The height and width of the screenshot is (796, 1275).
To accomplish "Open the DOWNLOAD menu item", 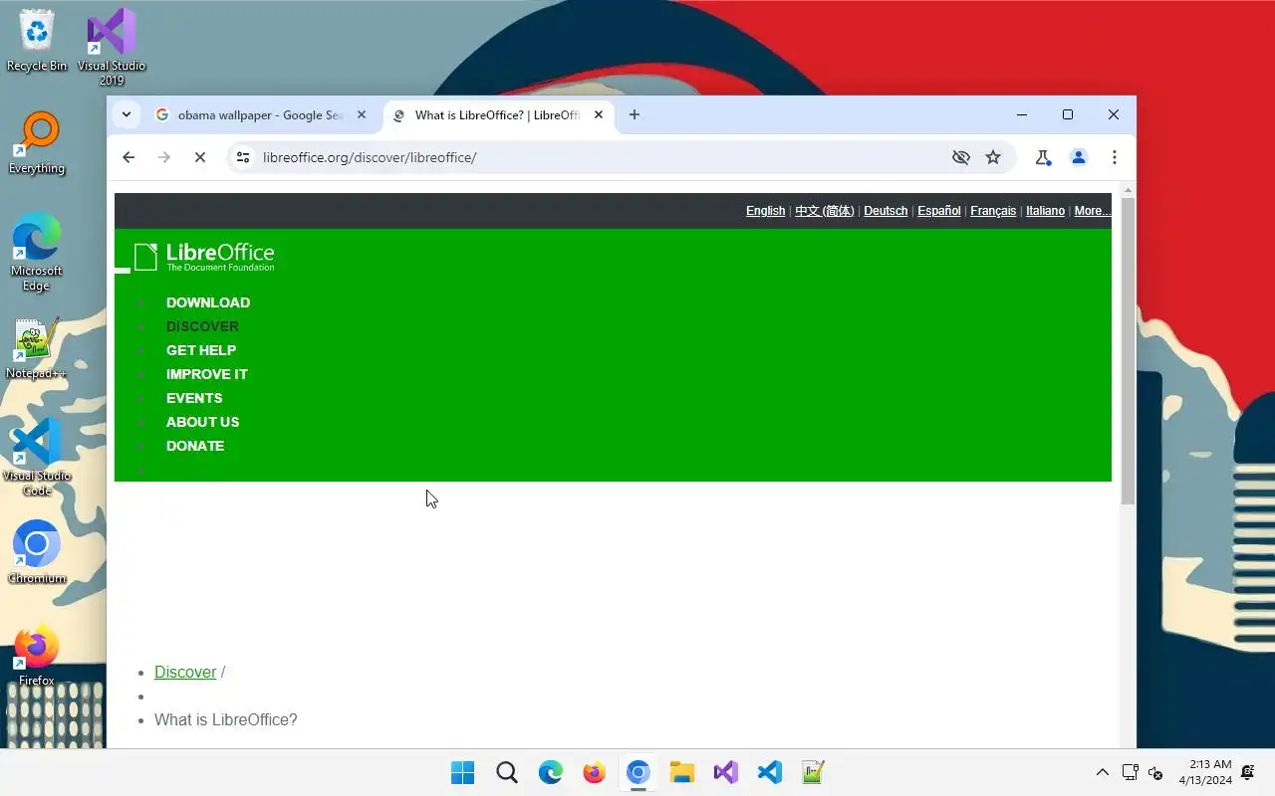I will [x=208, y=302].
